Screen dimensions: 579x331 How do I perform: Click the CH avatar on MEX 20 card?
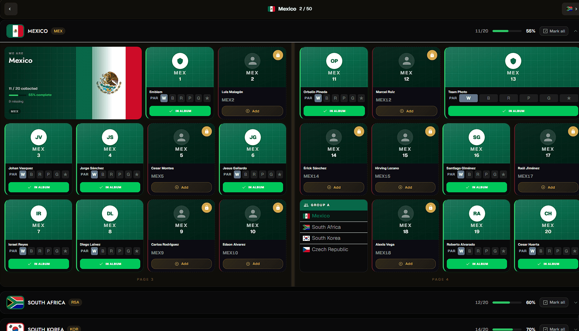coord(548,213)
